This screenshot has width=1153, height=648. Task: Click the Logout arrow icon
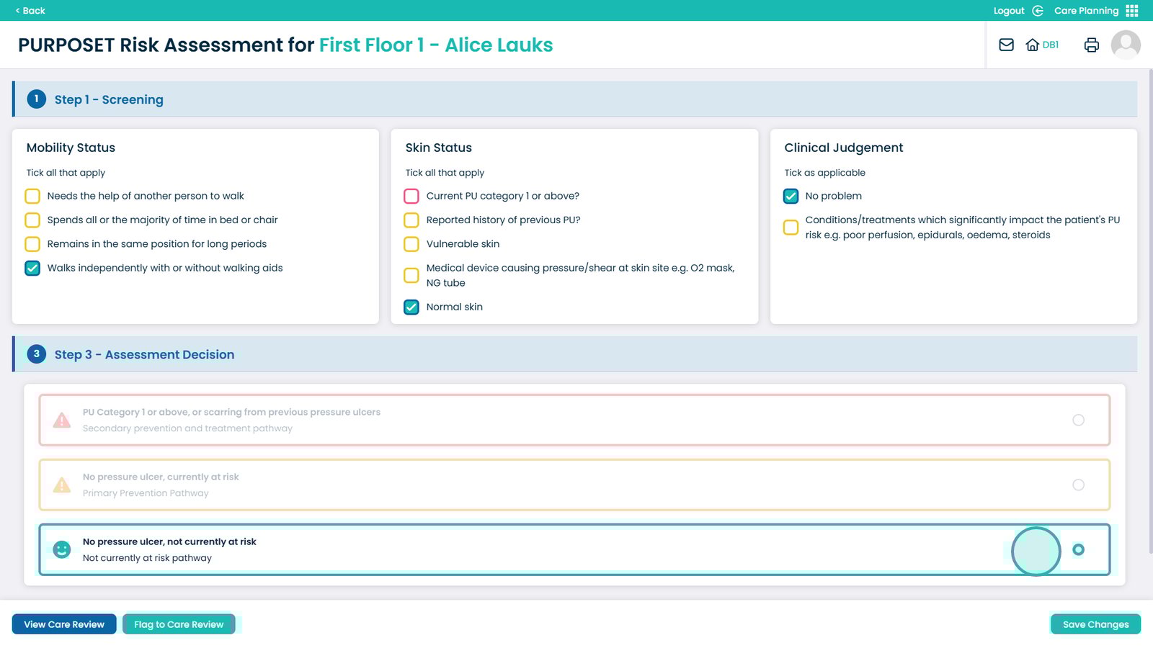[x=1038, y=11]
